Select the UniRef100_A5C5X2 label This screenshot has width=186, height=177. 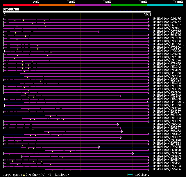pos(167,67)
